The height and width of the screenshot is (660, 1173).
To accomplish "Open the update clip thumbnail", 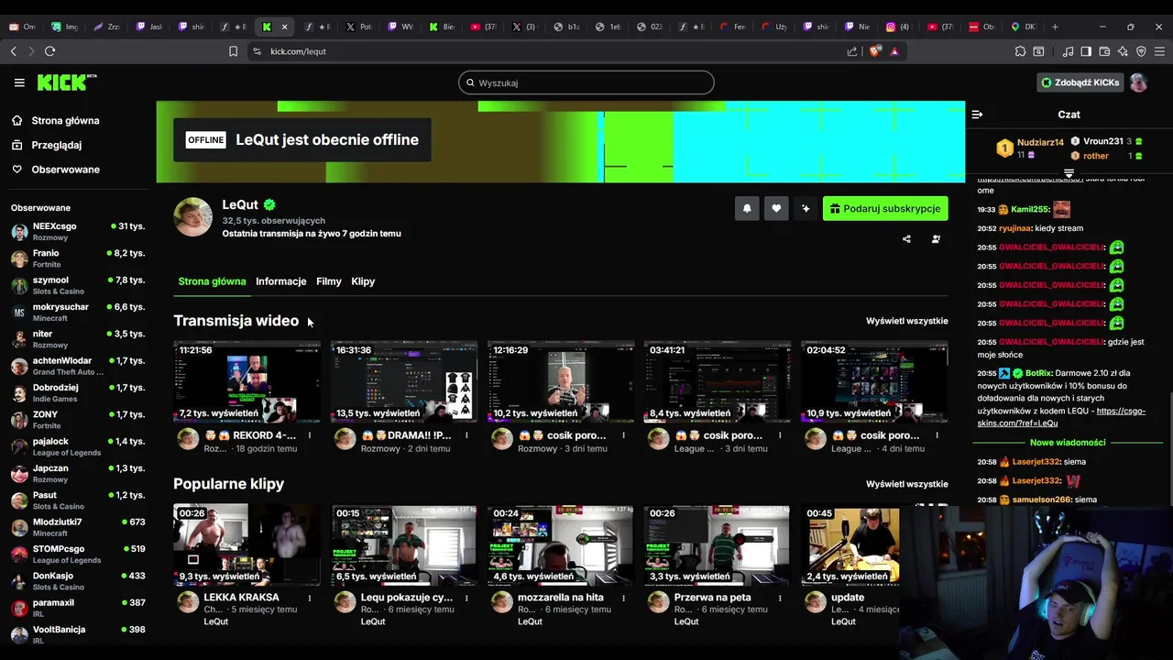I will (850, 544).
